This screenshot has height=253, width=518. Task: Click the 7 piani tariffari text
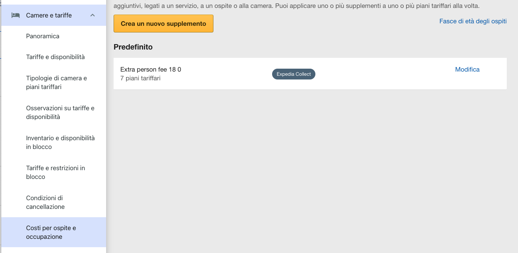[140, 78]
